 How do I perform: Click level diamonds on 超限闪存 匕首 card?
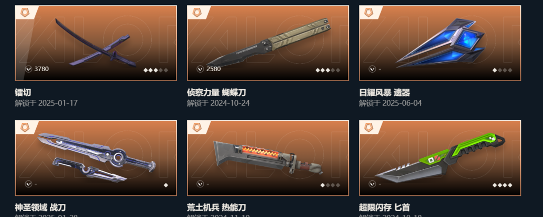[502, 185]
